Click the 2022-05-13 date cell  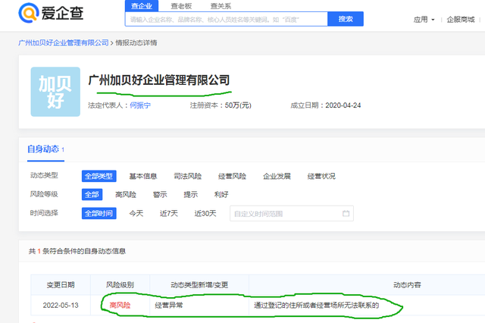tap(61, 306)
